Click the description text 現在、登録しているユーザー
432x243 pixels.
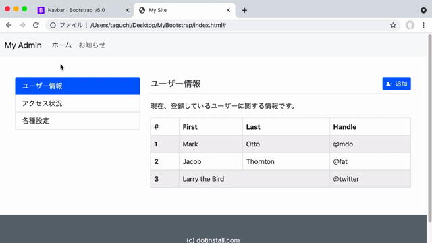point(223,106)
